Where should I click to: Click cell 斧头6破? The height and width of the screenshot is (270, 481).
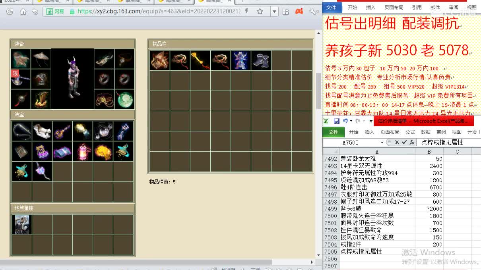[377, 208]
